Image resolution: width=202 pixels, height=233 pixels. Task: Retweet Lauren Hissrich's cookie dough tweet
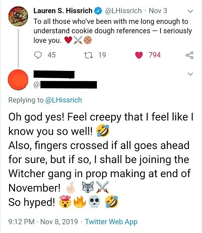pyautogui.click(x=88, y=55)
